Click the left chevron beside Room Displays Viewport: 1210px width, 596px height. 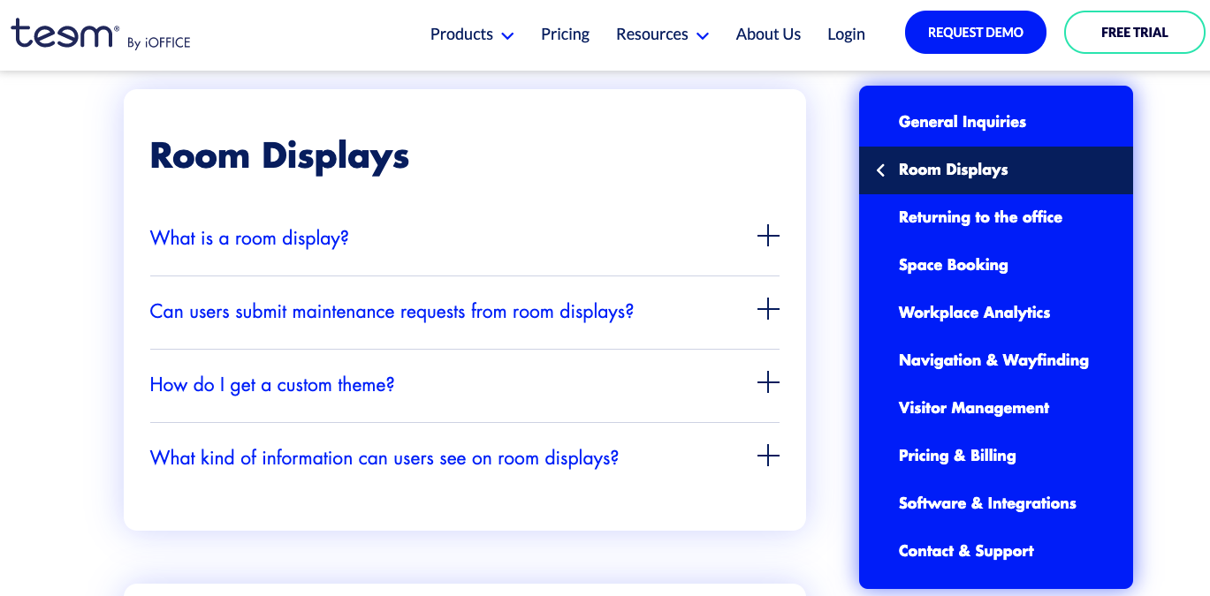[880, 170]
